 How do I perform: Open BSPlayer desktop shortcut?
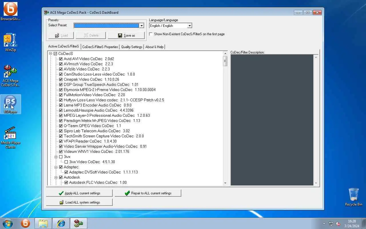pyautogui.click(x=11, y=104)
